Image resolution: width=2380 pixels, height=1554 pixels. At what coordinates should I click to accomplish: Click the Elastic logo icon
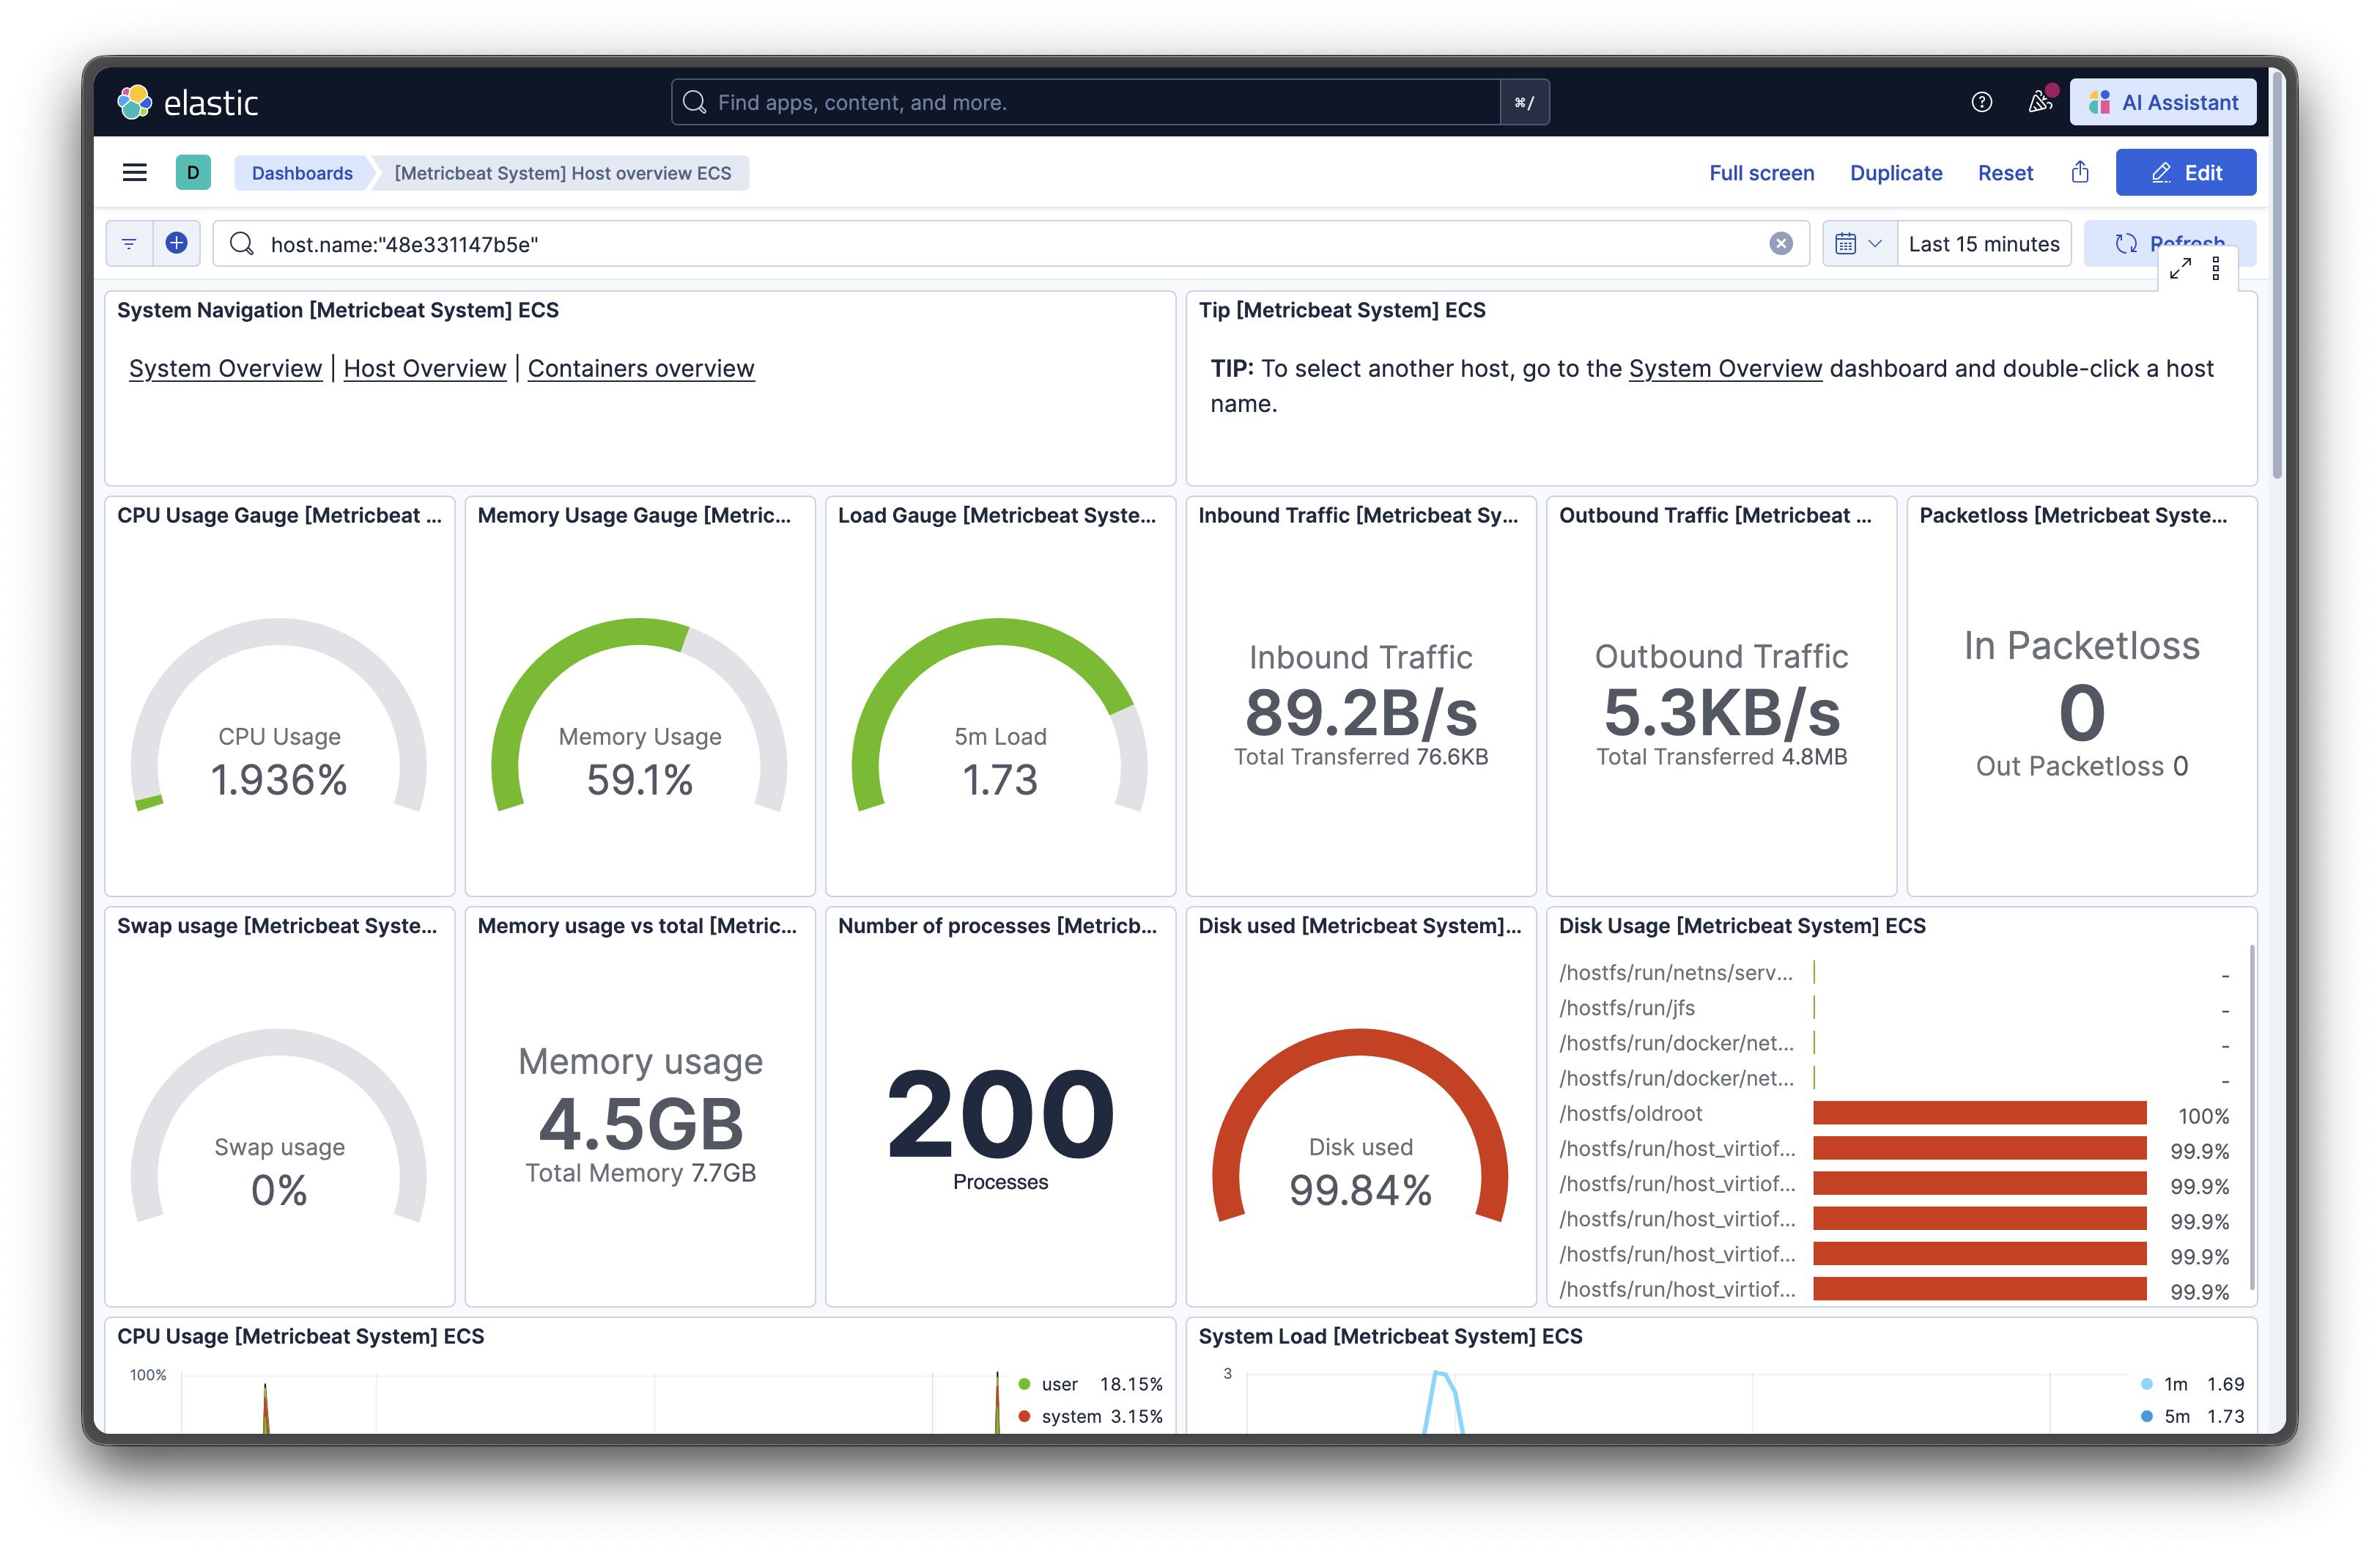point(134,102)
